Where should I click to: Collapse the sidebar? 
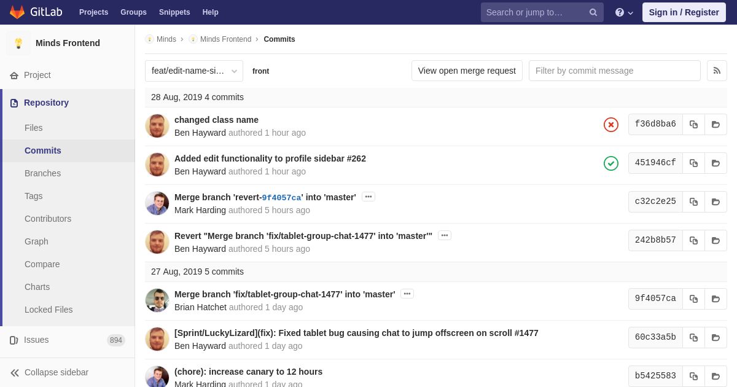[49, 372]
